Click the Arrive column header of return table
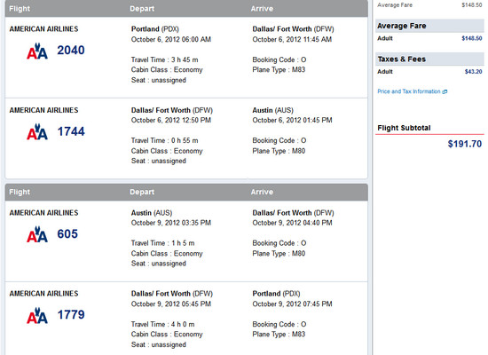The image size is (488, 355). pyautogui.click(x=262, y=192)
